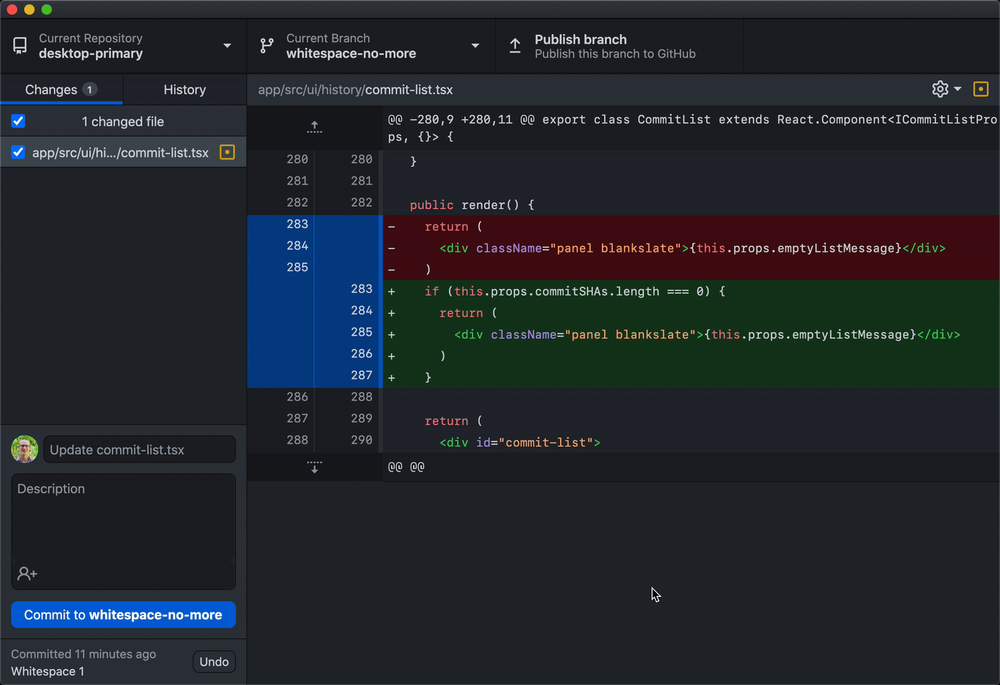Click the repository icon
Image resolution: width=1000 pixels, height=685 pixels.
tap(20, 46)
